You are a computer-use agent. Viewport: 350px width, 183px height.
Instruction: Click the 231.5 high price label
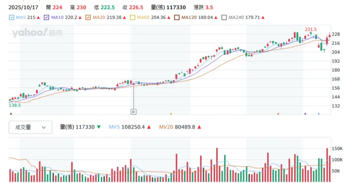tap(311, 29)
